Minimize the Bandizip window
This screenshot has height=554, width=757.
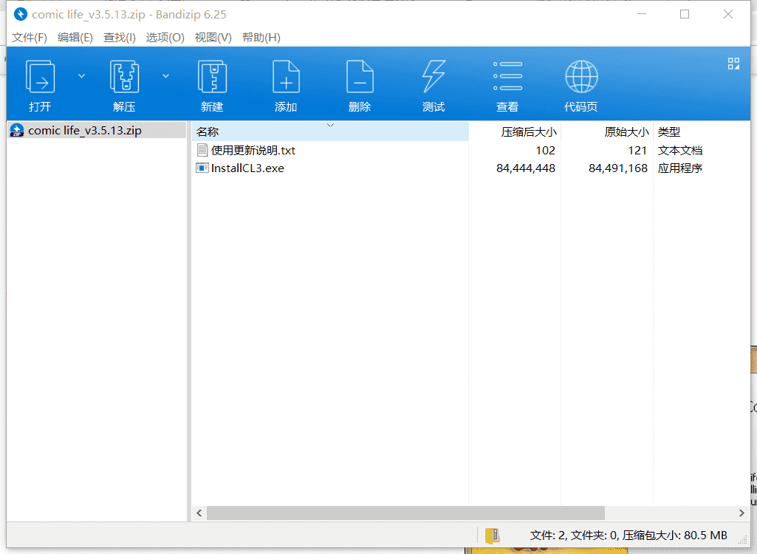pos(642,14)
